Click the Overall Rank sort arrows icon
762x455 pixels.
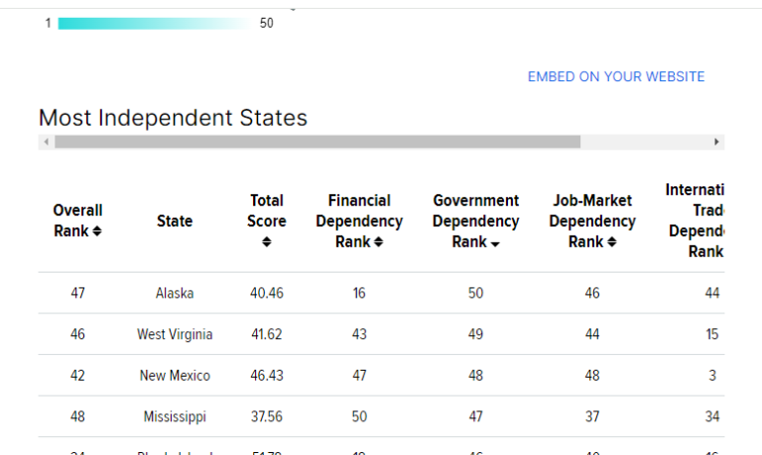(x=97, y=232)
